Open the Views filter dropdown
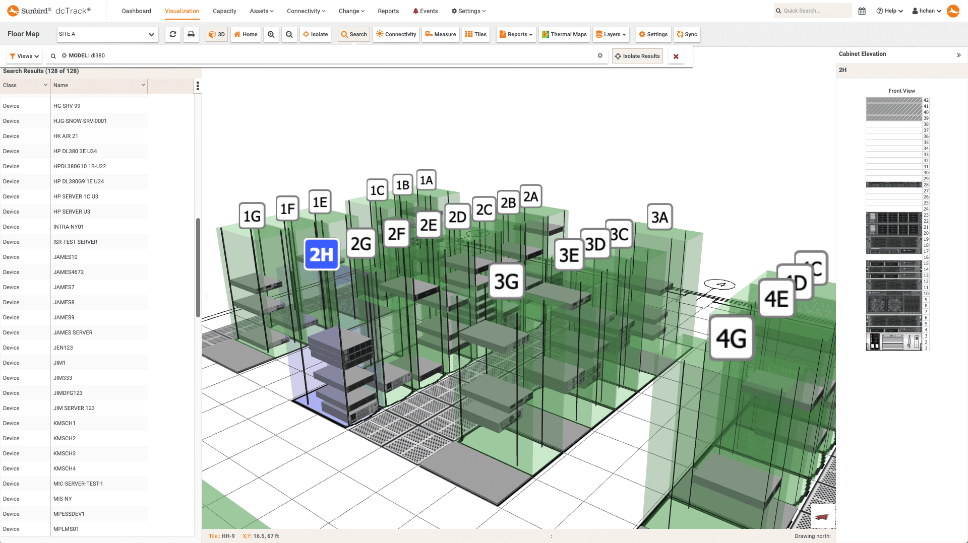The width and height of the screenshot is (968, 543). (x=24, y=56)
